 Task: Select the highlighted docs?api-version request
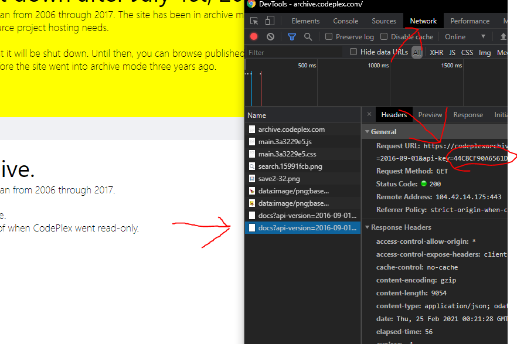[302, 228]
